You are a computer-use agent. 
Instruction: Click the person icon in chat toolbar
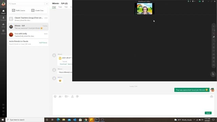click(x=72, y=96)
